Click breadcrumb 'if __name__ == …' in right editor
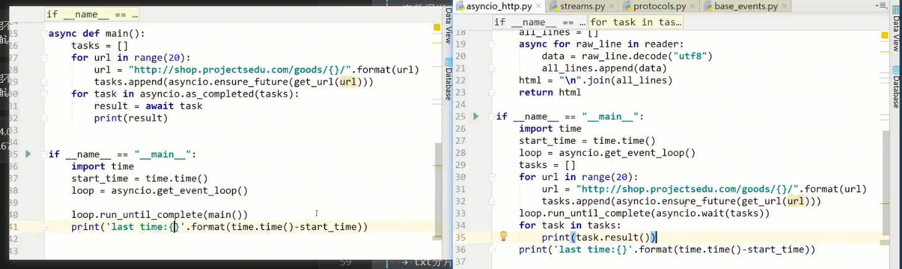 [539, 22]
